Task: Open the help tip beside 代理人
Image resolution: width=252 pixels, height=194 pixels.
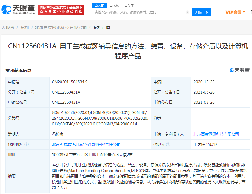Action: pyautogui.click(x=168, y=144)
